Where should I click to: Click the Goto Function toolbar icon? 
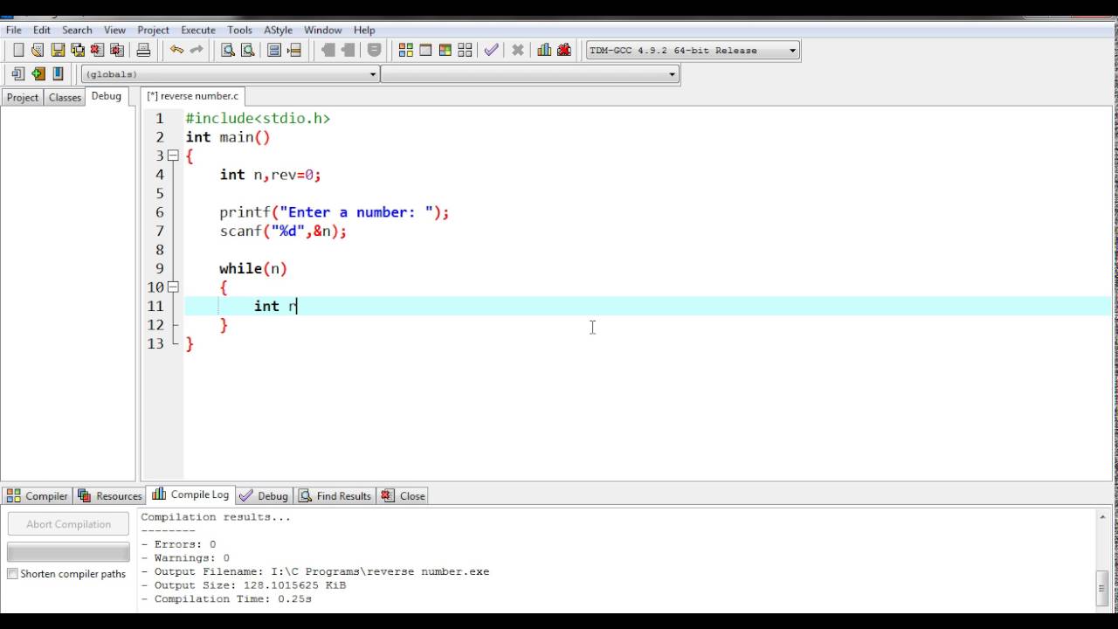pos(274,50)
